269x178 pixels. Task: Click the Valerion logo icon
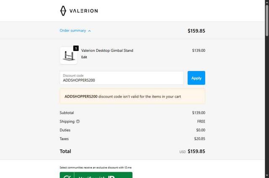click(x=63, y=11)
